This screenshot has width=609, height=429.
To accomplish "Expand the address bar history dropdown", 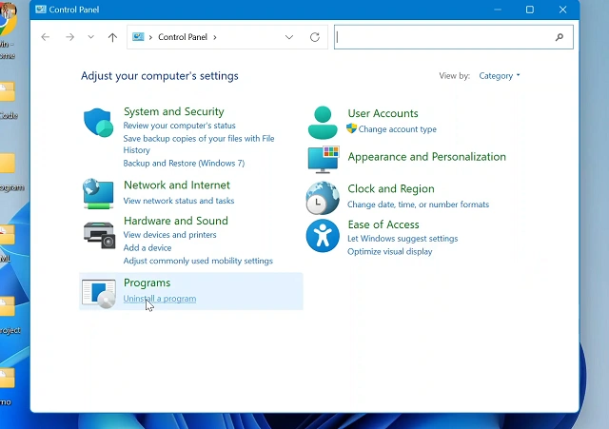I will [x=289, y=37].
